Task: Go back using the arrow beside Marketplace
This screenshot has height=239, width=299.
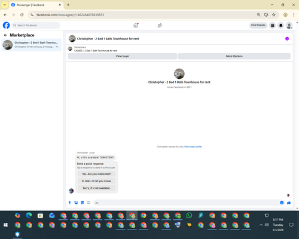Action: point(5,35)
